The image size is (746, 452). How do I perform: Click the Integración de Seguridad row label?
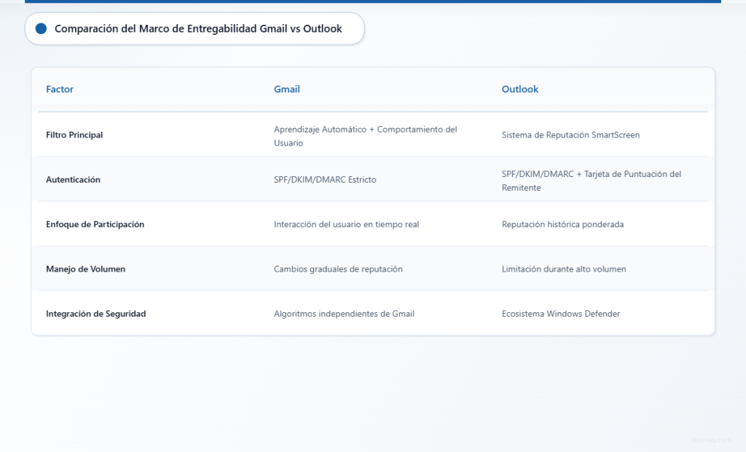pos(95,314)
